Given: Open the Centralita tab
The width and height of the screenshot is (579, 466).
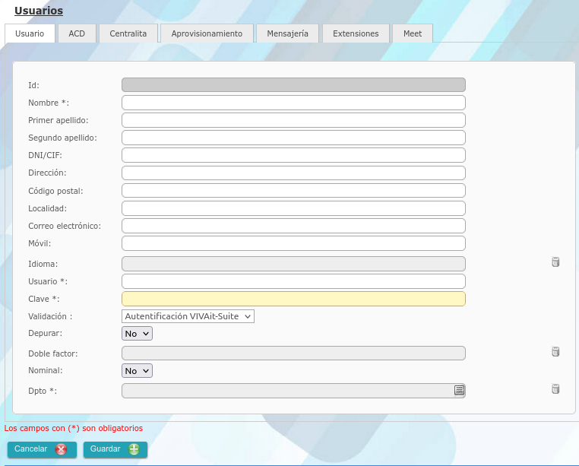Looking at the screenshot, I should coord(128,33).
